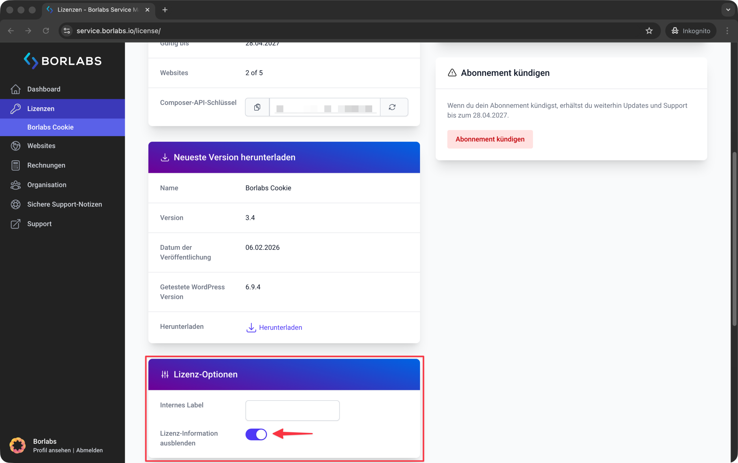
Task: Click the Support external link icon
Action: 16,224
